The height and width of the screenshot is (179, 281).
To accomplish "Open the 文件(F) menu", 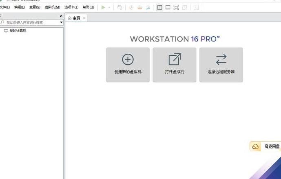I will click(x=5, y=7).
